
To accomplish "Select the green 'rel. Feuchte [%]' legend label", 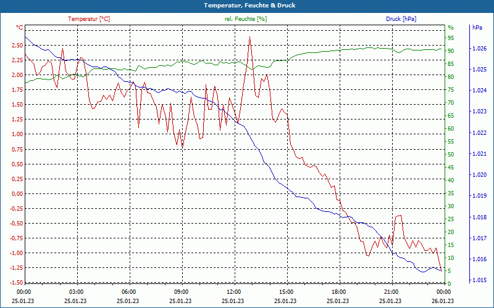I will (245, 19).
